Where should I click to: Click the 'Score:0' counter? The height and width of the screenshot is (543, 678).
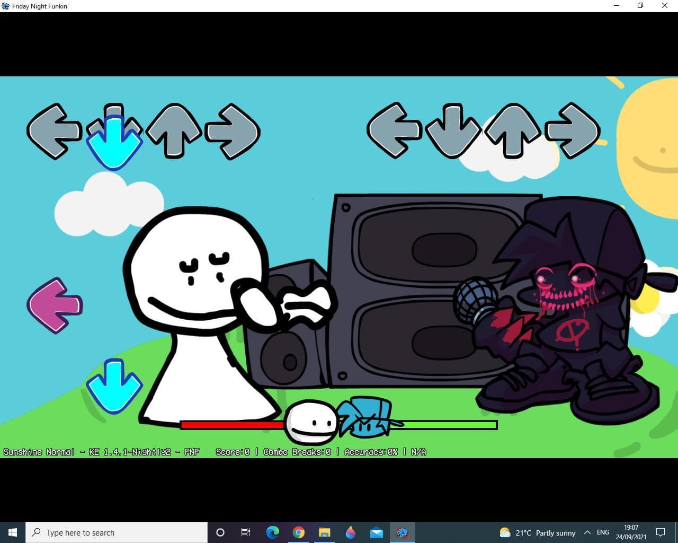click(x=233, y=452)
